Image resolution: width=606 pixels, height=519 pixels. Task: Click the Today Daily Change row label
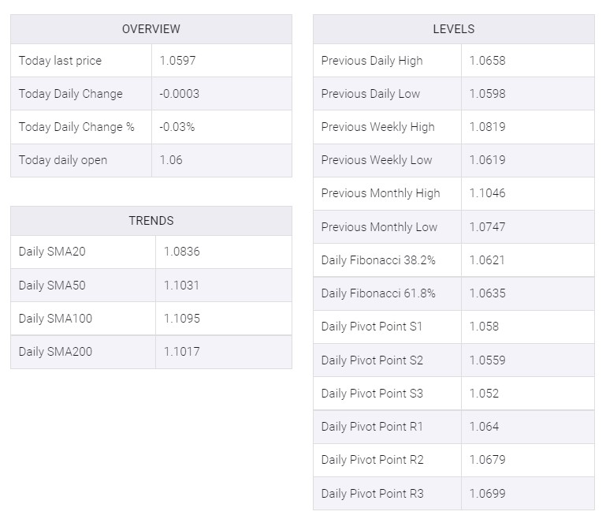[71, 94]
